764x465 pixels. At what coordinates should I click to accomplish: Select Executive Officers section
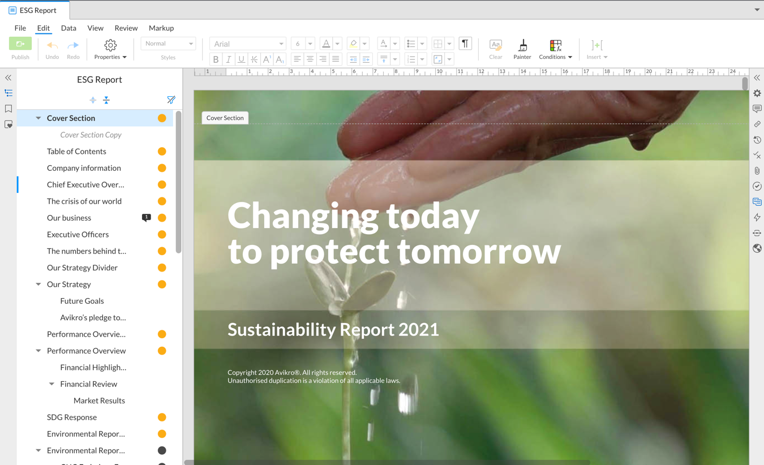(x=78, y=234)
